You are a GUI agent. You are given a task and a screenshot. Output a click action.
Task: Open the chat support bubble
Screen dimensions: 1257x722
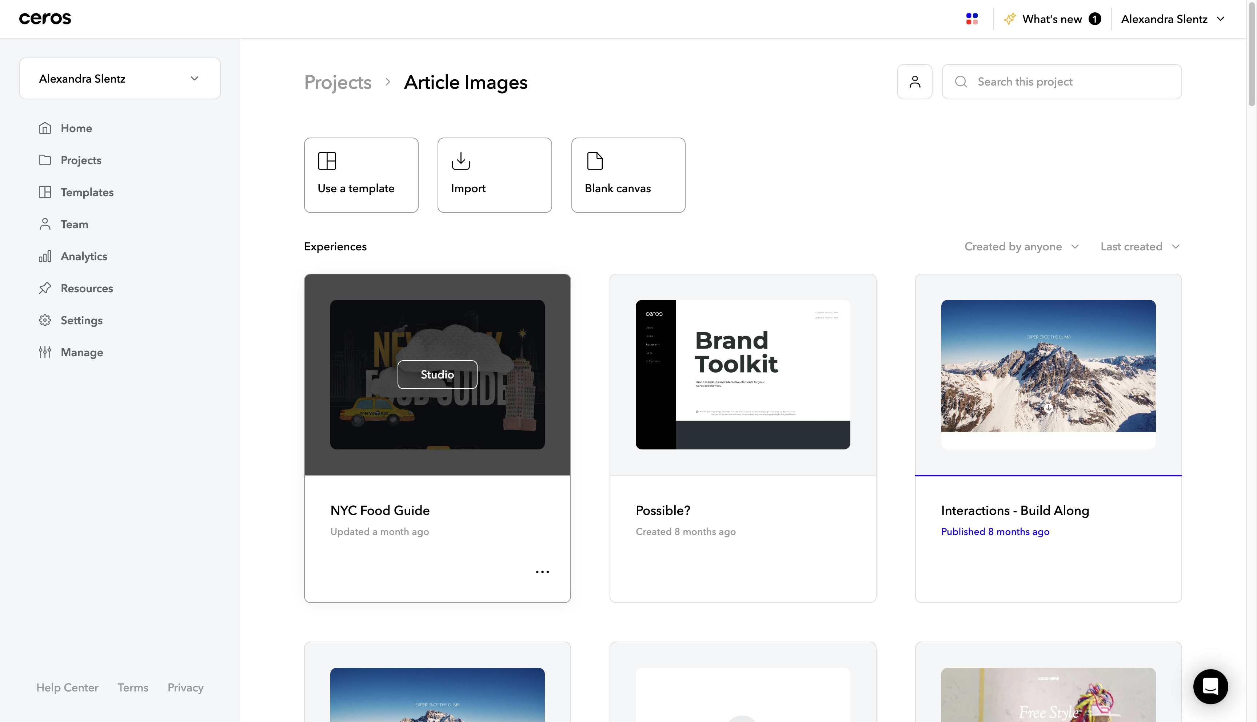tap(1210, 687)
